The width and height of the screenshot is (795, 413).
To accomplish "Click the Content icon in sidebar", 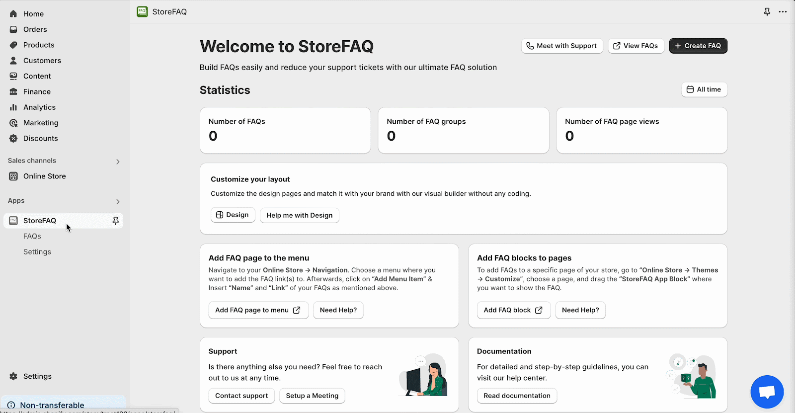I will (13, 76).
